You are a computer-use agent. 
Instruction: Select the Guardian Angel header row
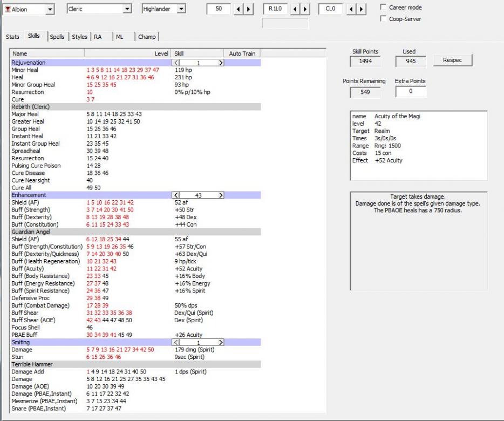(x=135, y=232)
